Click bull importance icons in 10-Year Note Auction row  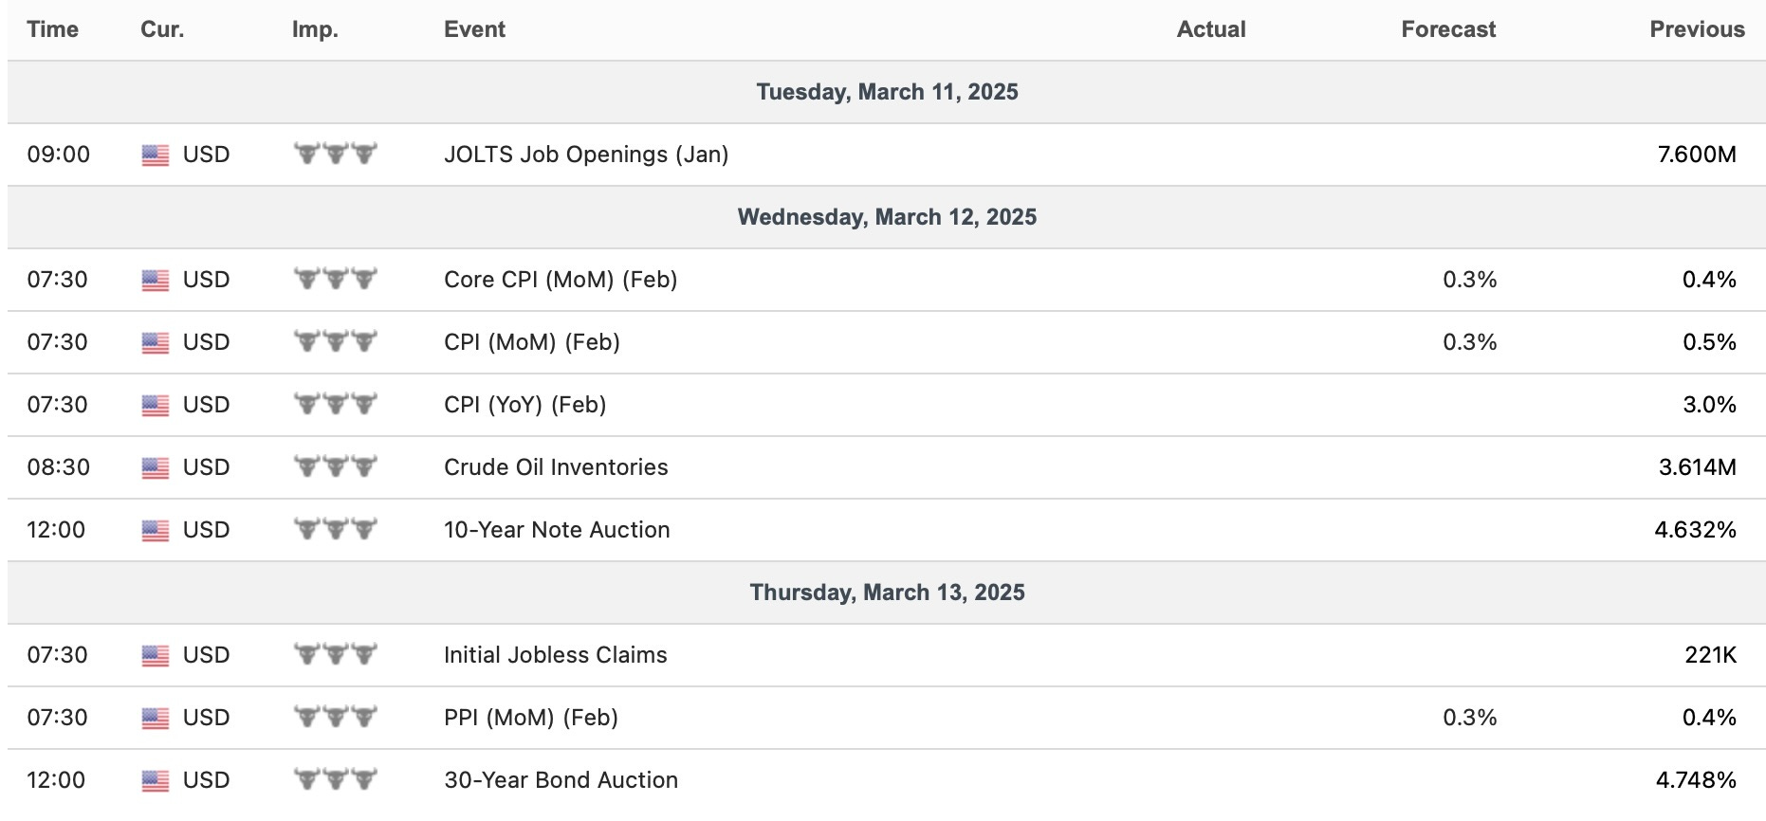pos(336,529)
